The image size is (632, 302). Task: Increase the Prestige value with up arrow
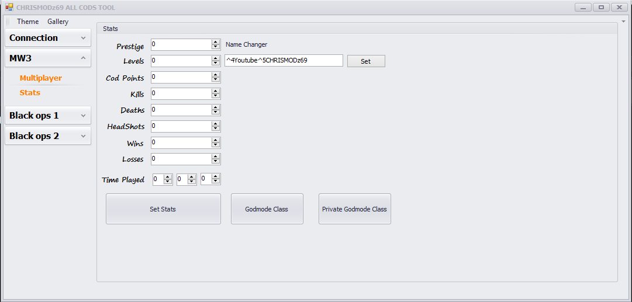pos(216,42)
